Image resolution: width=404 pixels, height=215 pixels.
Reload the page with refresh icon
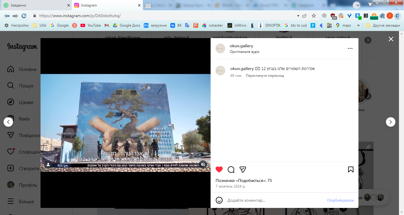pyautogui.click(x=24, y=16)
